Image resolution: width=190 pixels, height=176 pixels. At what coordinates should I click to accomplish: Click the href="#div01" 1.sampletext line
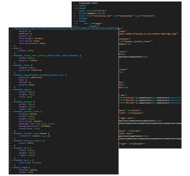tap(150, 98)
